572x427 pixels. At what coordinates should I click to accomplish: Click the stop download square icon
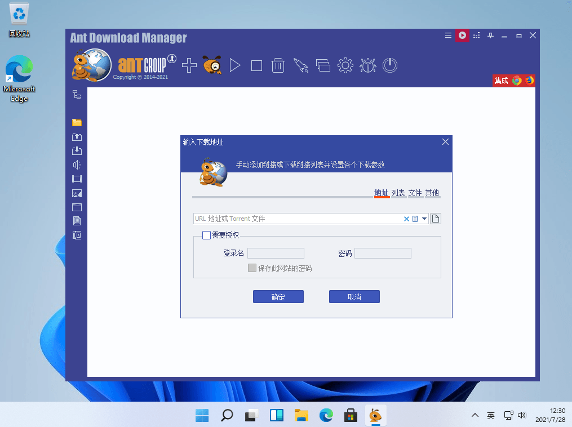click(x=256, y=65)
